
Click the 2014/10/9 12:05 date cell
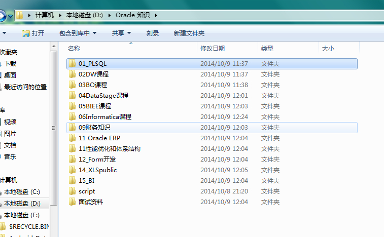tap(224, 170)
